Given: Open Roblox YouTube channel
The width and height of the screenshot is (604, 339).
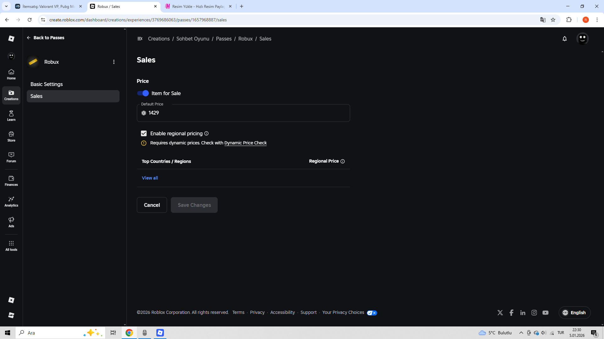Looking at the screenshot, I should (545, 313).
